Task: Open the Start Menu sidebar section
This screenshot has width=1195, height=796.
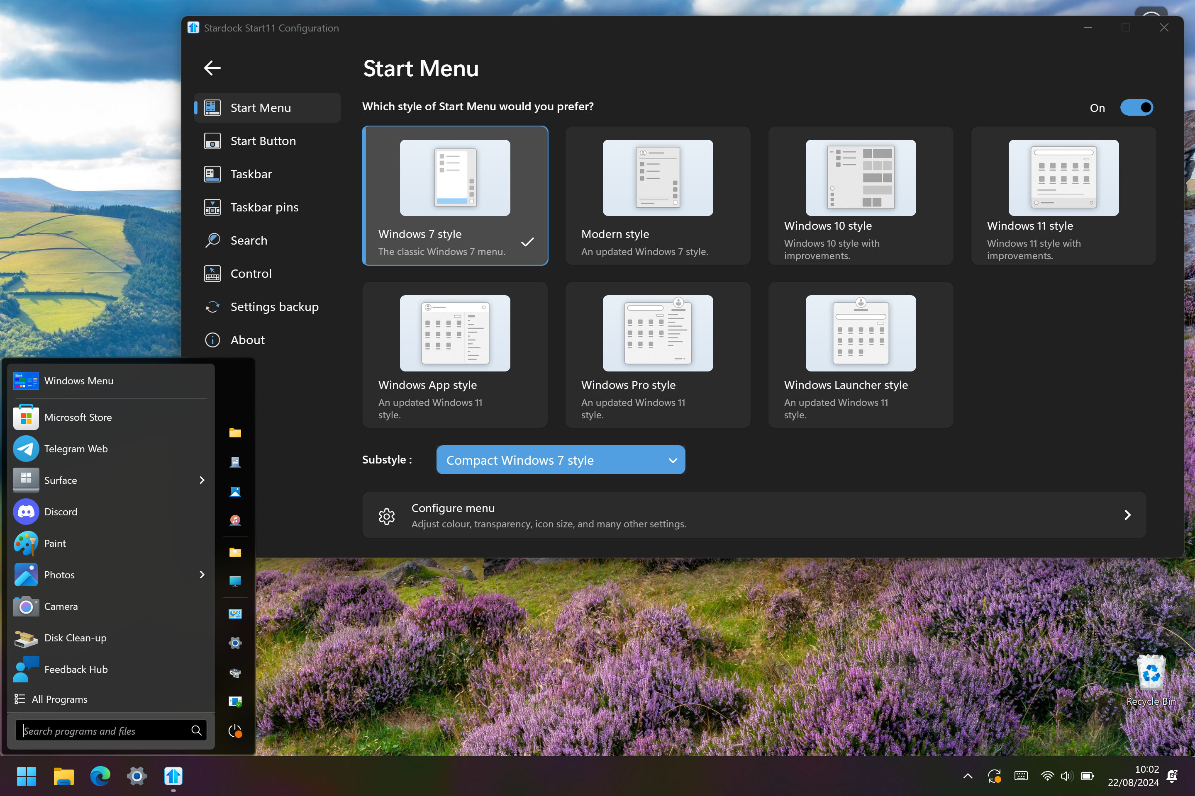Action: 268,108
